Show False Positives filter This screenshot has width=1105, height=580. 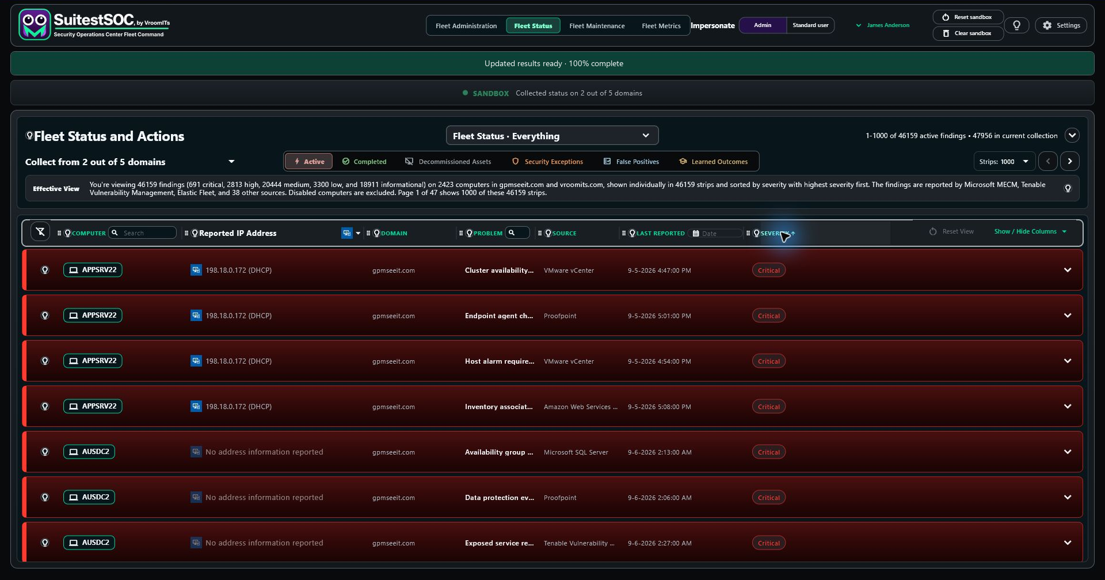(631, 162)
